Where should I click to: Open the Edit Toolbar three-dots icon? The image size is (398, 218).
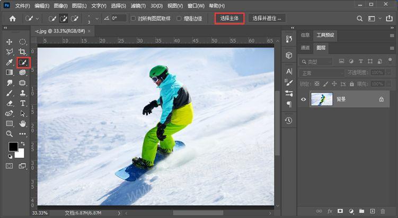23,134
